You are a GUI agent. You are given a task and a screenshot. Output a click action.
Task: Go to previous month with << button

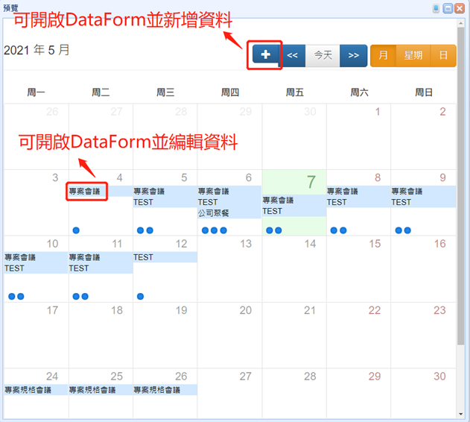(x=293, y=55)
